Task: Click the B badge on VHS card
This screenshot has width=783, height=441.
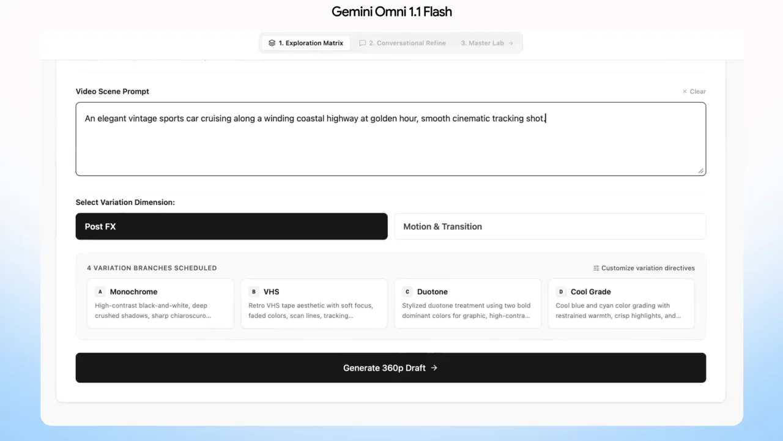Action: tap(253, 292)
